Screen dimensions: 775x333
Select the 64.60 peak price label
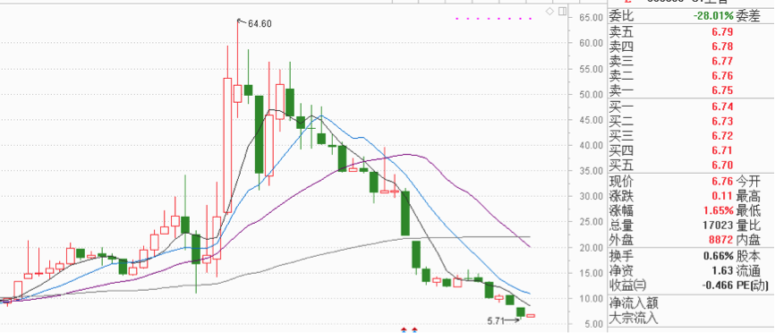(x=260, y=23)
